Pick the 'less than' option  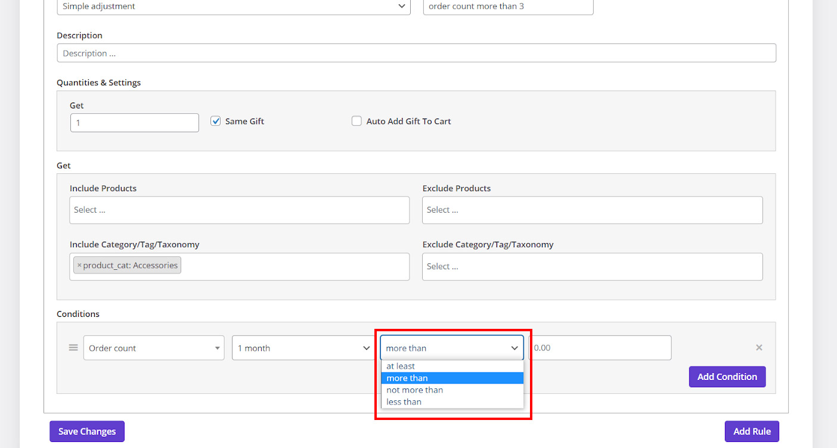pyautogui.click(x=404, y=402)
